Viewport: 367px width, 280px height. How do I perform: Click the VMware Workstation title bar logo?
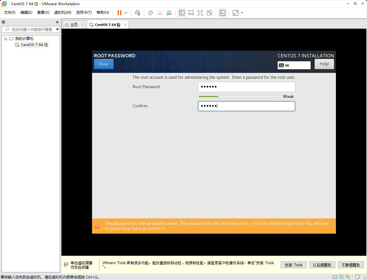(x=4, y=4)
